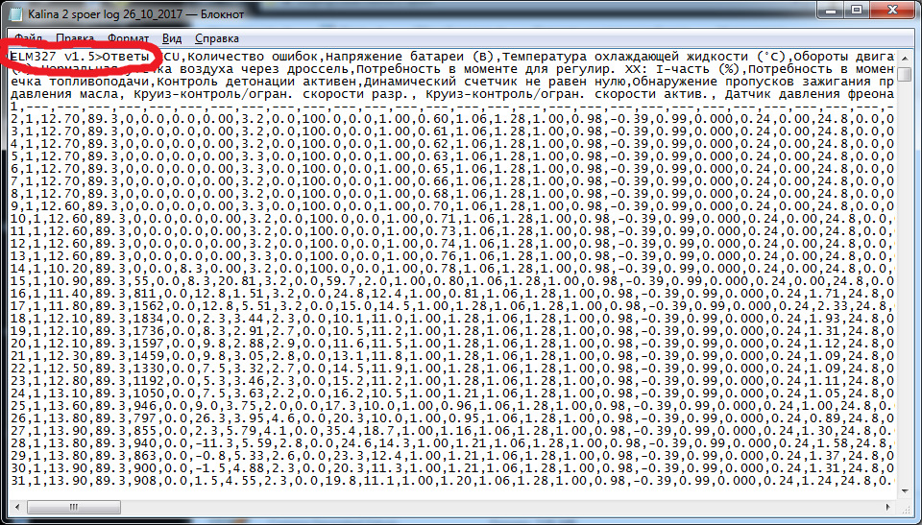Maximize the Блокнот window
Image resolution: width=922 pixels, height=525 pixels.
[858, 10]
